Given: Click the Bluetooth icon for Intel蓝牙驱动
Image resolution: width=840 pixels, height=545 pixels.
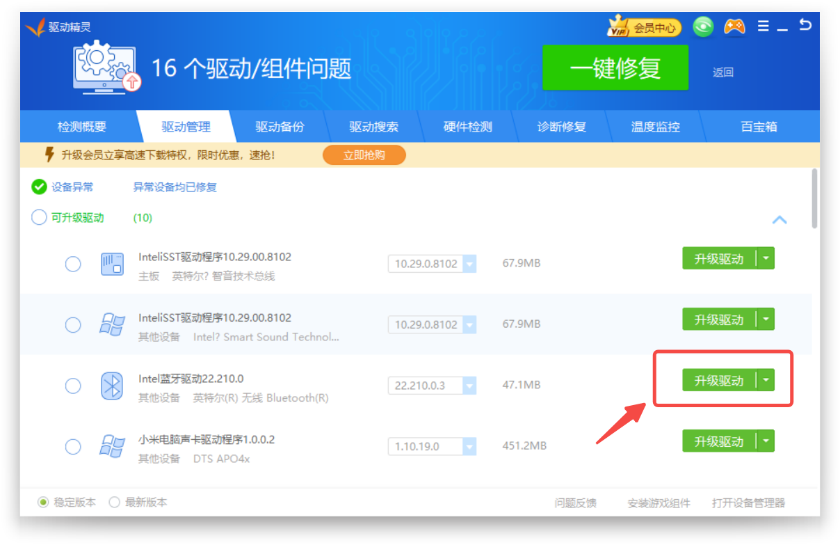Looking at the screenshot, I should [x=111, y=386].
